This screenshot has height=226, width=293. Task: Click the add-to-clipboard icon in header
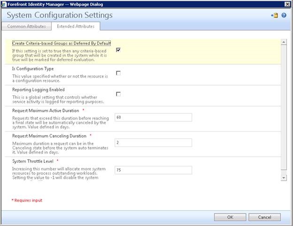point(275,15)
